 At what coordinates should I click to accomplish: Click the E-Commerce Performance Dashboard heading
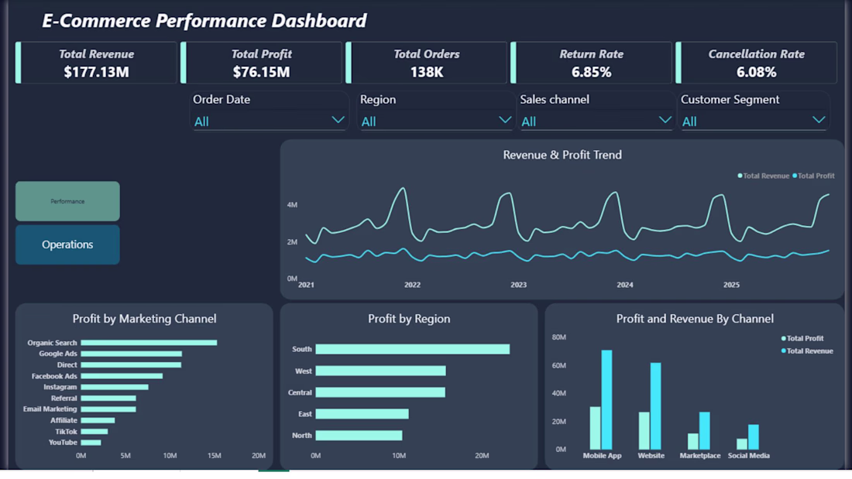[x=204, y=21]
